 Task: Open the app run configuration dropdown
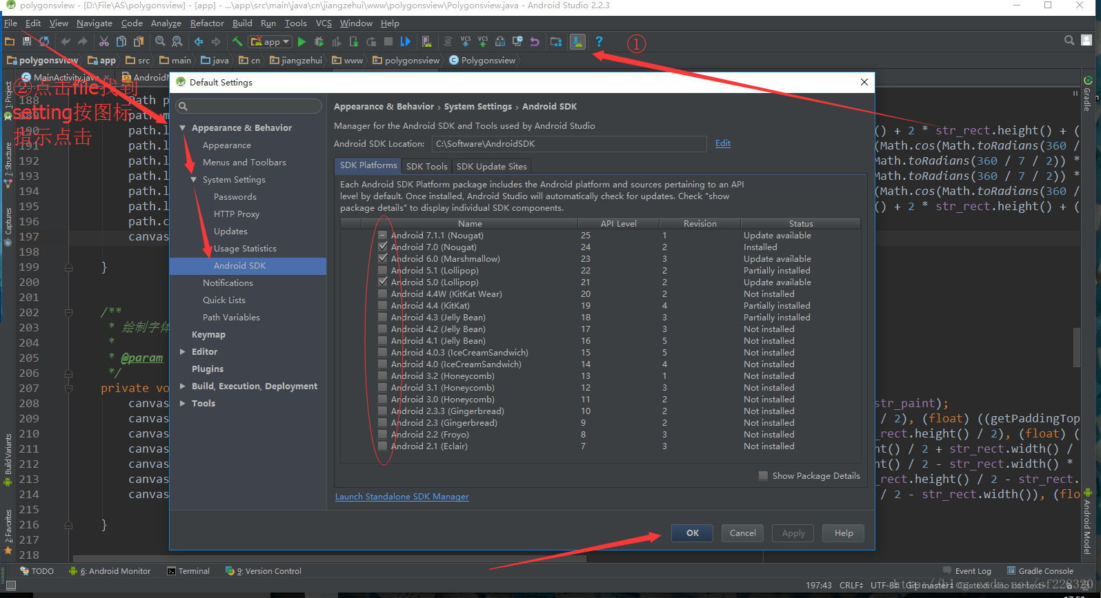pos(270,42)
